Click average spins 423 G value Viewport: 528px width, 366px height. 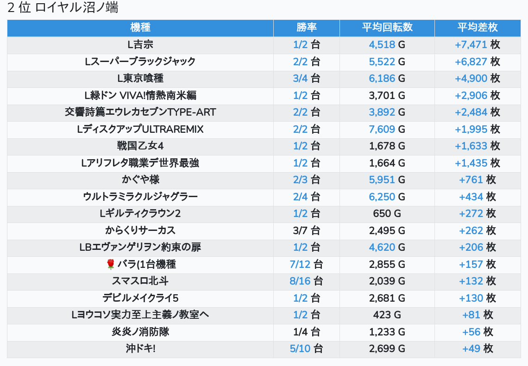coord(387,315)
